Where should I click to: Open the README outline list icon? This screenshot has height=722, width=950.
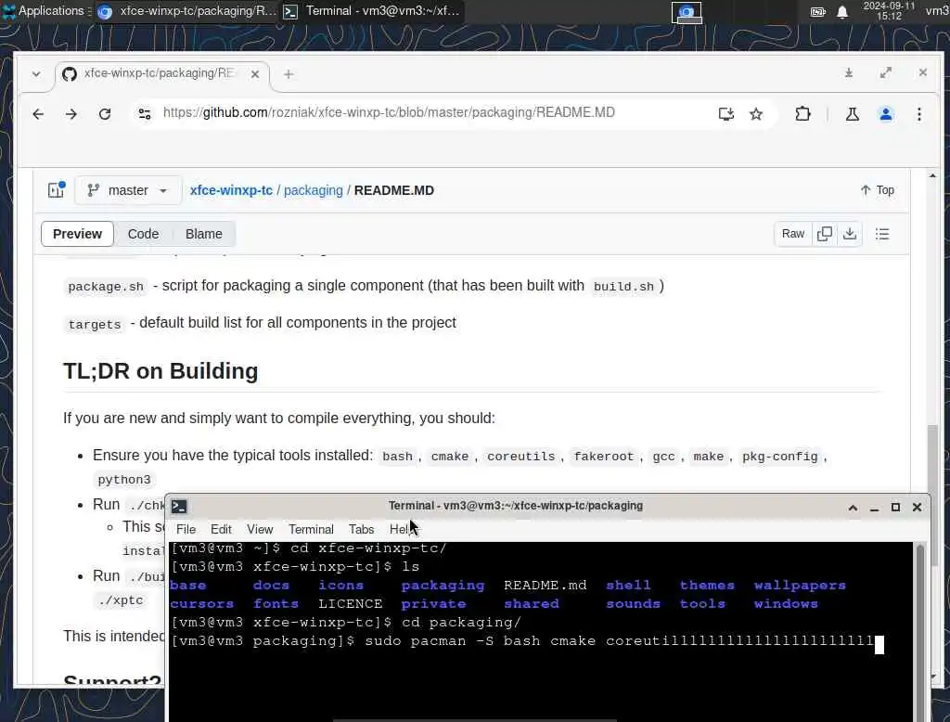pos(882,234)
